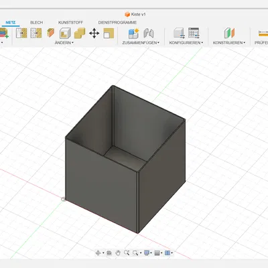Screen dimensions: 268x268
Task: Activate the Move/Copy cross-arrows tool
Action: click(94, 33)
